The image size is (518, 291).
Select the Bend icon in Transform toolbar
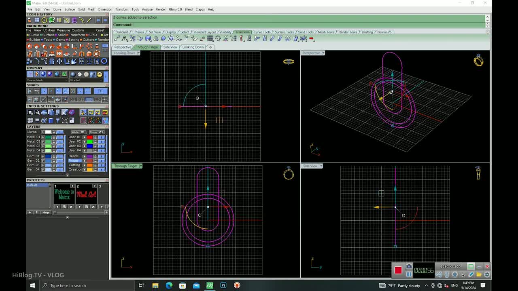click(x=257, y=39)
